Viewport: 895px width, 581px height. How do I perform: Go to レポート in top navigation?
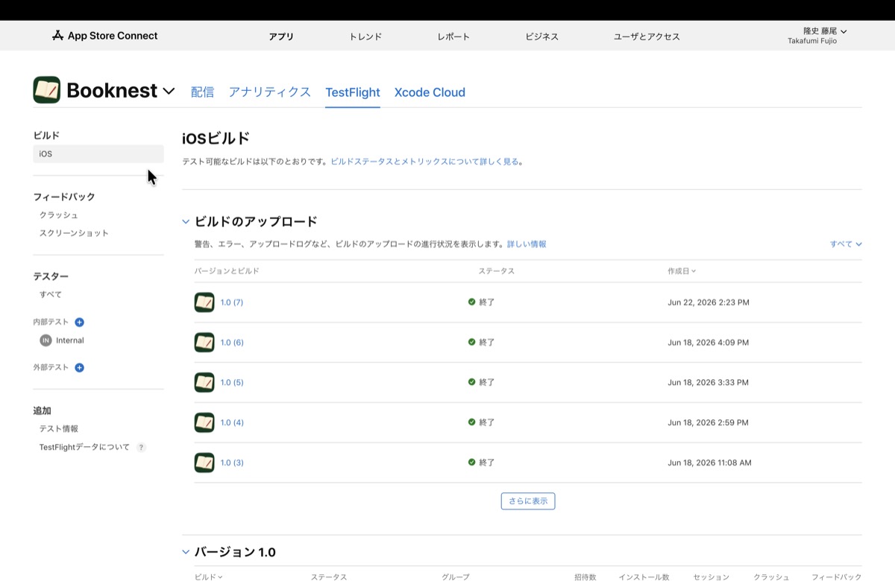453,36
